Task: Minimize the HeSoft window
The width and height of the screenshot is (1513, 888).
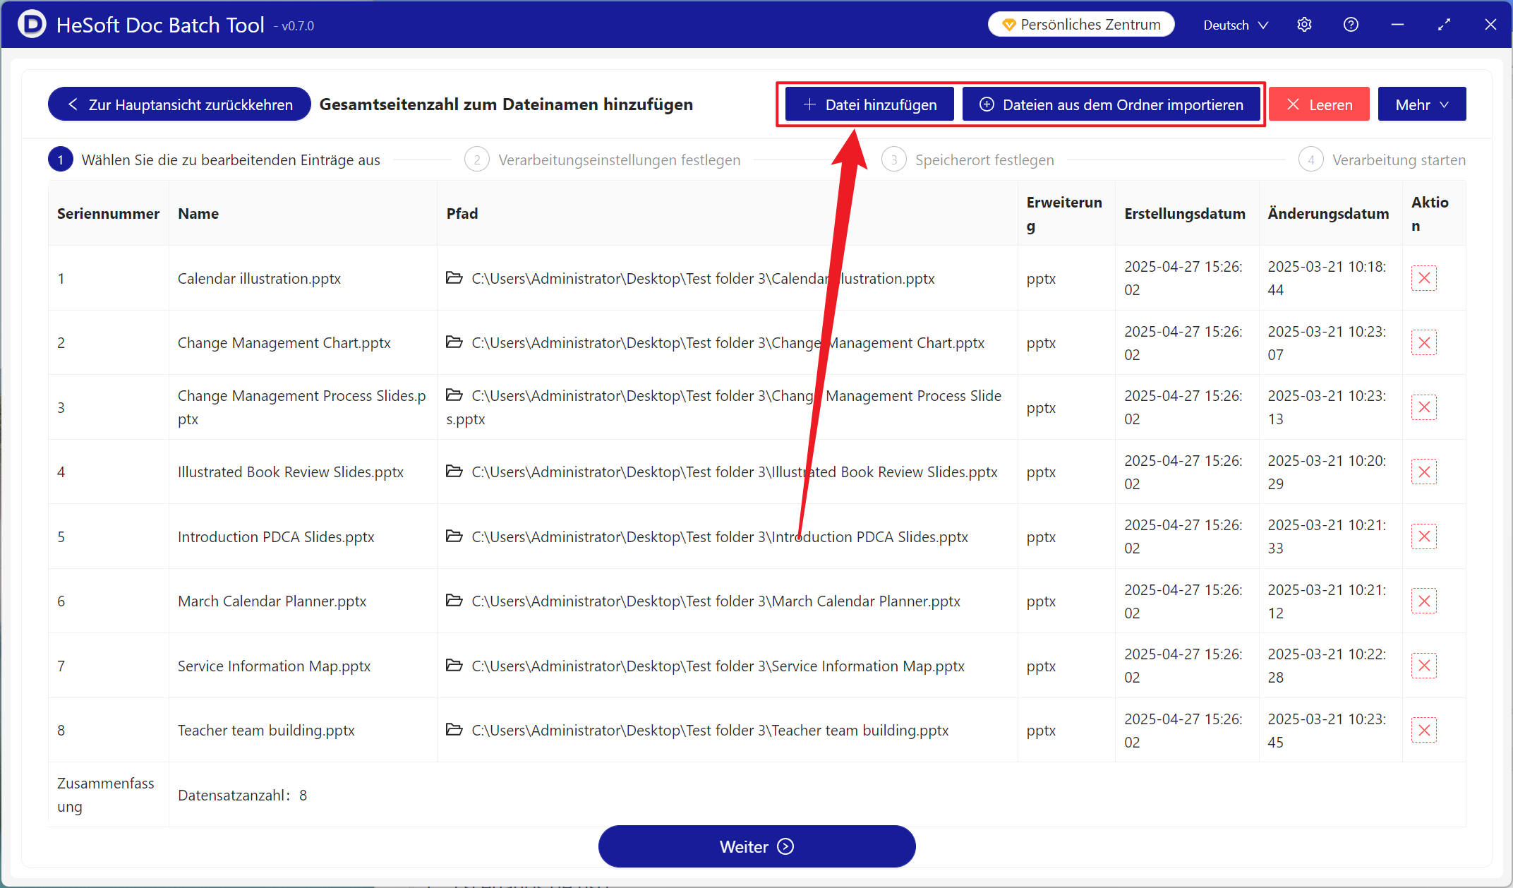Action: click(x=1397, y=25)
